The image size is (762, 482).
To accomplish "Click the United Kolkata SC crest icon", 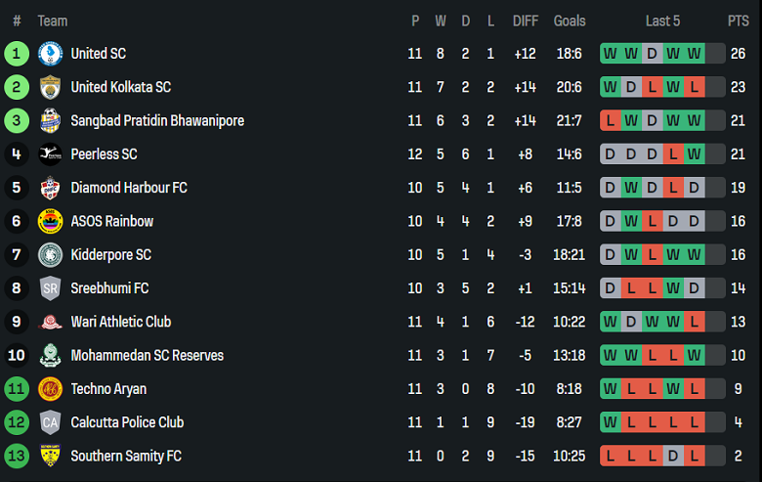I will tap(50, 87).
